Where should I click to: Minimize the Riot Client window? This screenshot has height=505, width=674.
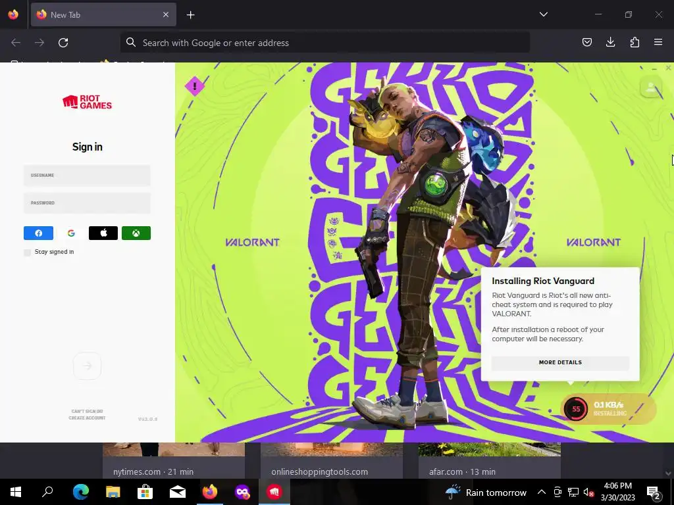tap(654, 68)
